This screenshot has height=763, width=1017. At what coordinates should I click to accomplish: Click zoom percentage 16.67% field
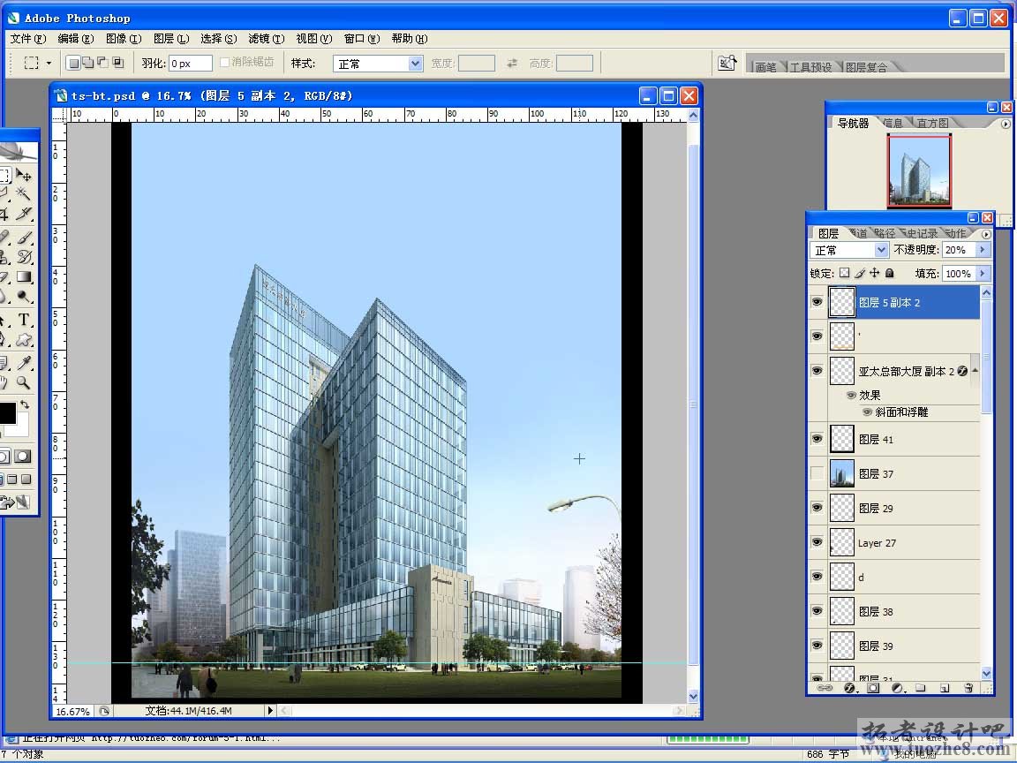coord(72,711)
